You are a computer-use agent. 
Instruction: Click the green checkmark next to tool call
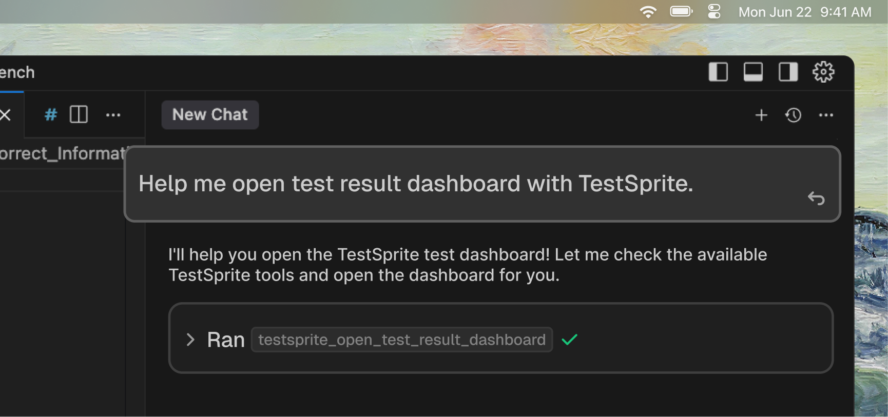coord(569,339)
